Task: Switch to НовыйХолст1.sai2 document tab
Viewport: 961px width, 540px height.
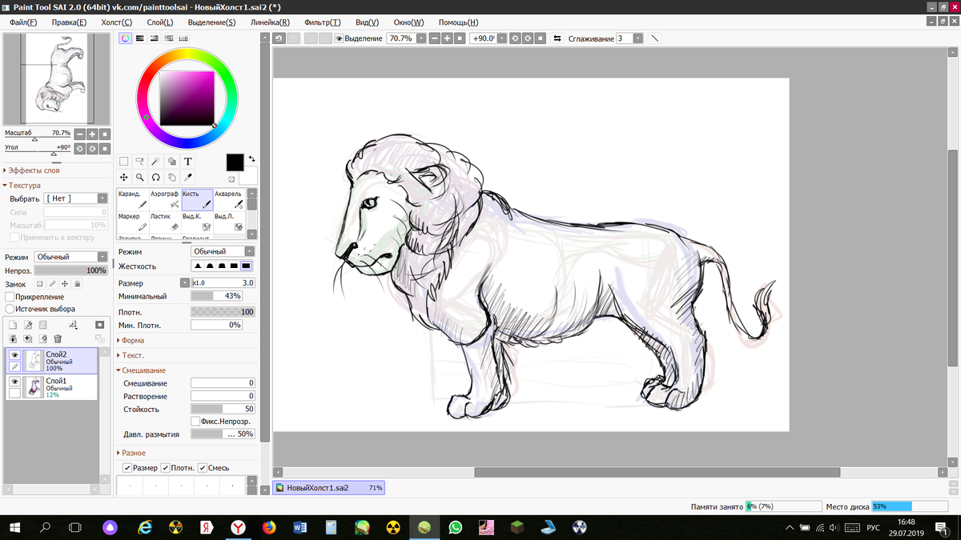Action: [328, 487]
